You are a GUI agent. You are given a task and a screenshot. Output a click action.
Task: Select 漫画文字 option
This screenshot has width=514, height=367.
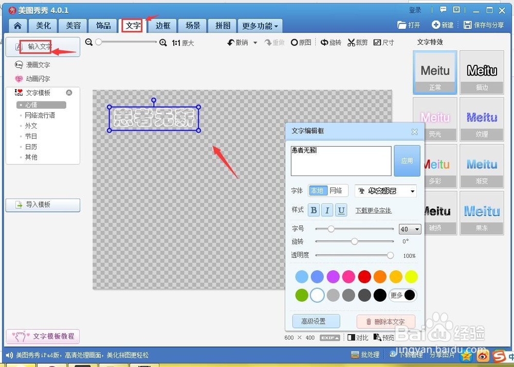coord(32,65)
